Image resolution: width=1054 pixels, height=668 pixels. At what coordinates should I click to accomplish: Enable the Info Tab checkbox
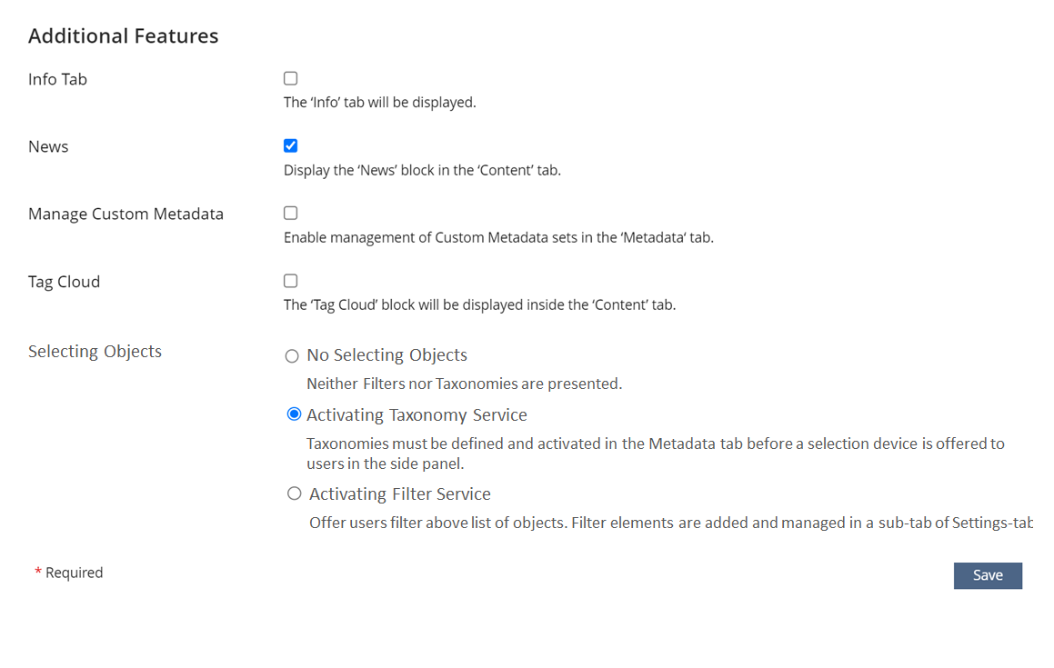291,79
